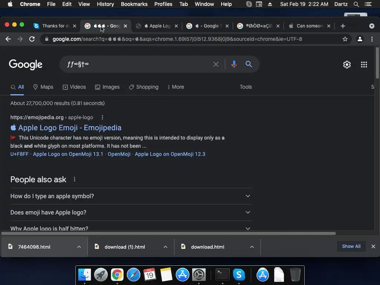The image size is (380, 285).
Task: Click the blue search magnifier button
Action: [249, 64]
